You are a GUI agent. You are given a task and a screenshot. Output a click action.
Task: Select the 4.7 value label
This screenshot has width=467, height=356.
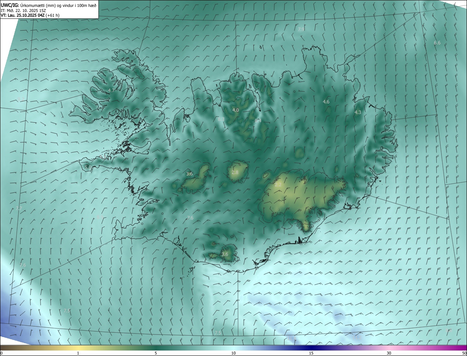pos(112,90)
